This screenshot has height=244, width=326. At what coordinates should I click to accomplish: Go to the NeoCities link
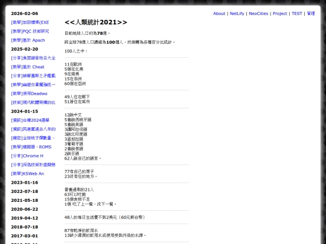pos(258,13)
